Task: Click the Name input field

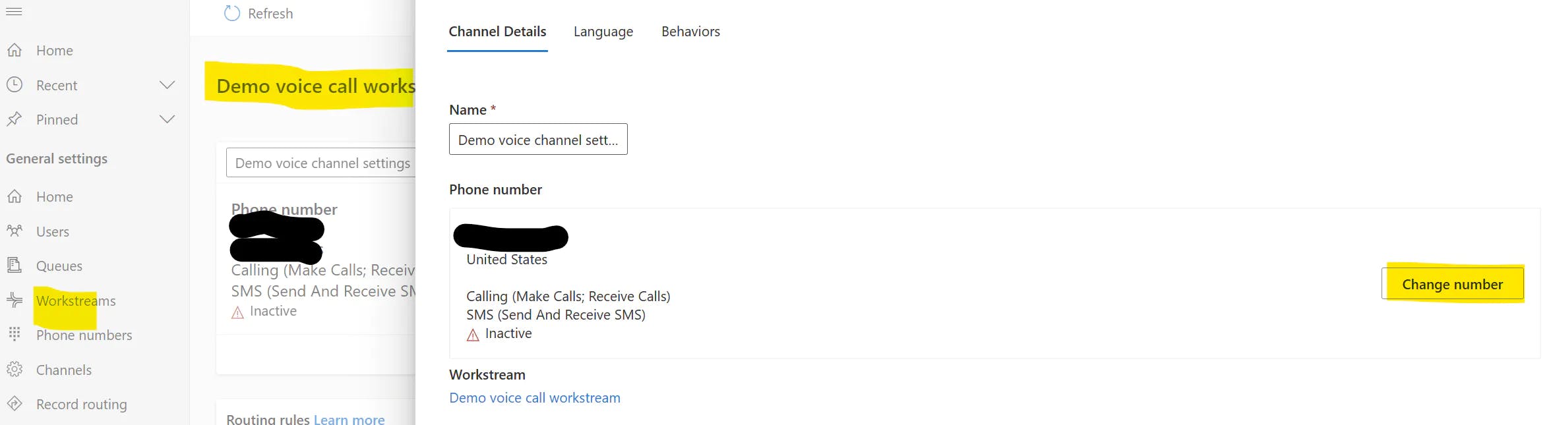Action: click(538, 139)
